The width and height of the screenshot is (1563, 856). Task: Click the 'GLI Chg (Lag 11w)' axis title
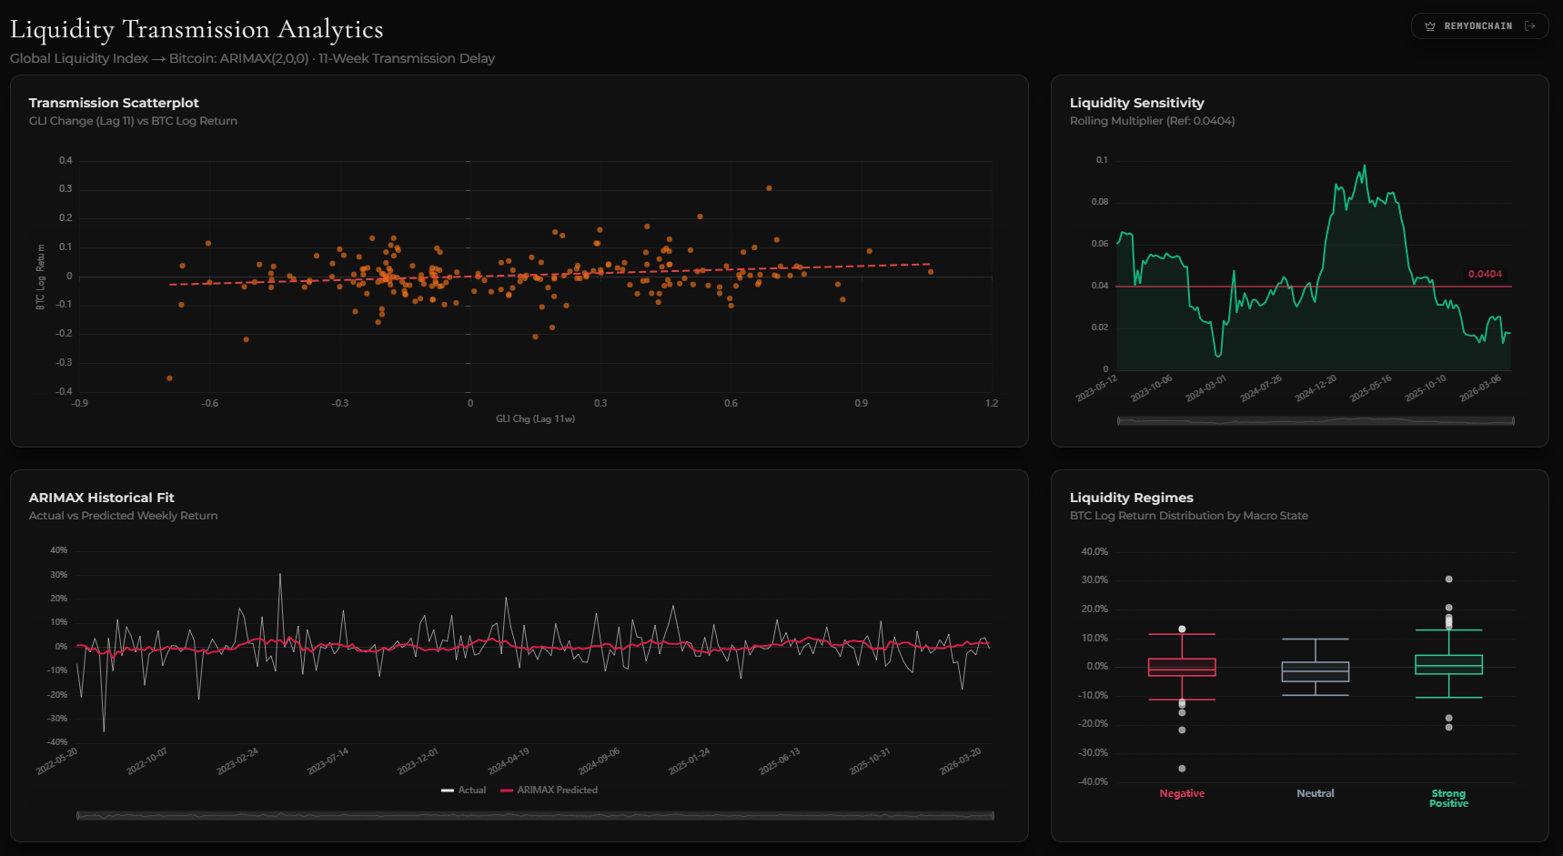point(535,418)
